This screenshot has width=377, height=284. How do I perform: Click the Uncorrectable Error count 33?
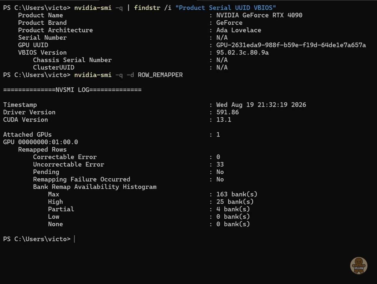pos(220,164)
